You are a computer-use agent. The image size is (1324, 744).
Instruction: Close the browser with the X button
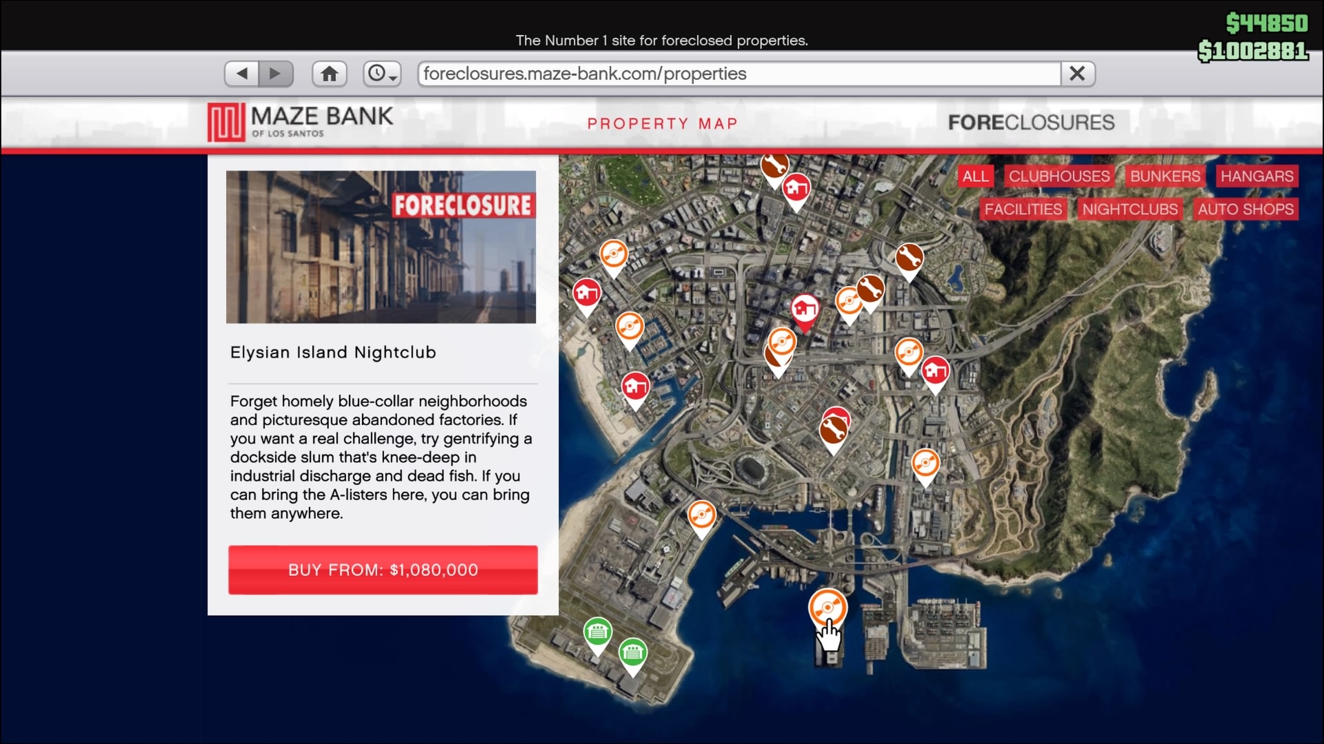click(x=1078, y=74)
